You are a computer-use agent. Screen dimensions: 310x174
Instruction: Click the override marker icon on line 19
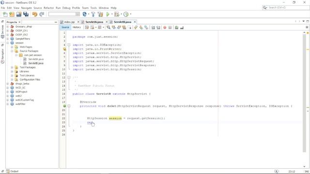(x=64, y=106)
